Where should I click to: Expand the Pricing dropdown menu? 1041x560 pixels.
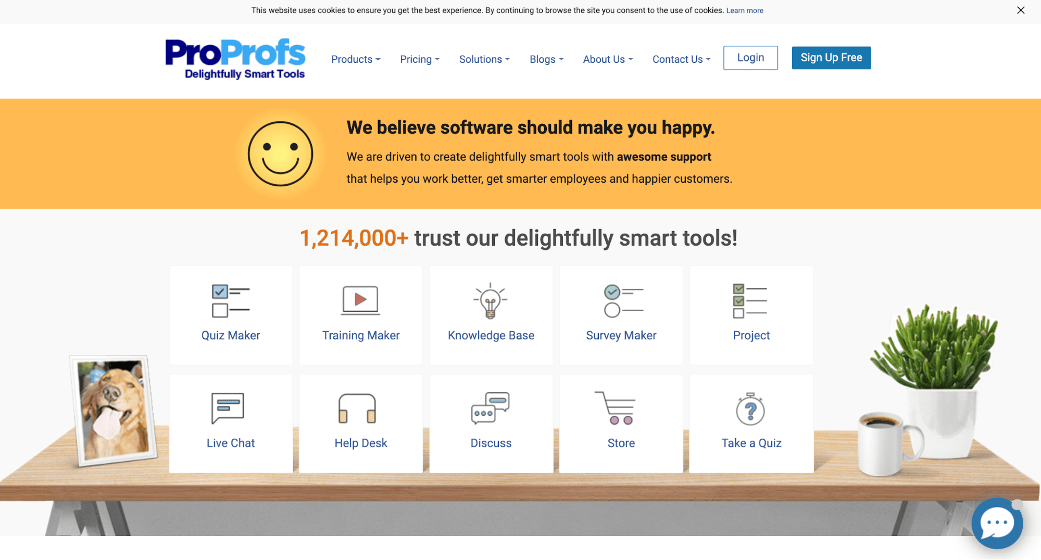pyautogui.click(x=420, y=59)
